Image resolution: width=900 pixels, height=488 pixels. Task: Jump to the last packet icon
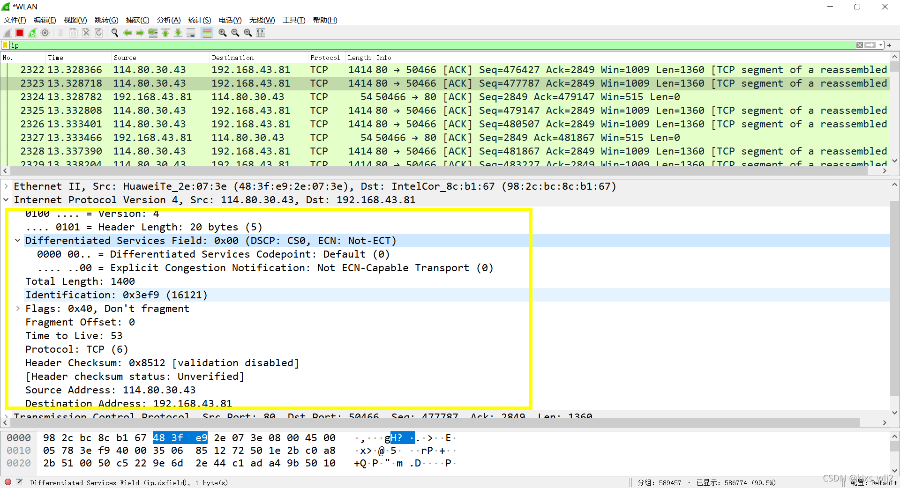click(178, 33)
